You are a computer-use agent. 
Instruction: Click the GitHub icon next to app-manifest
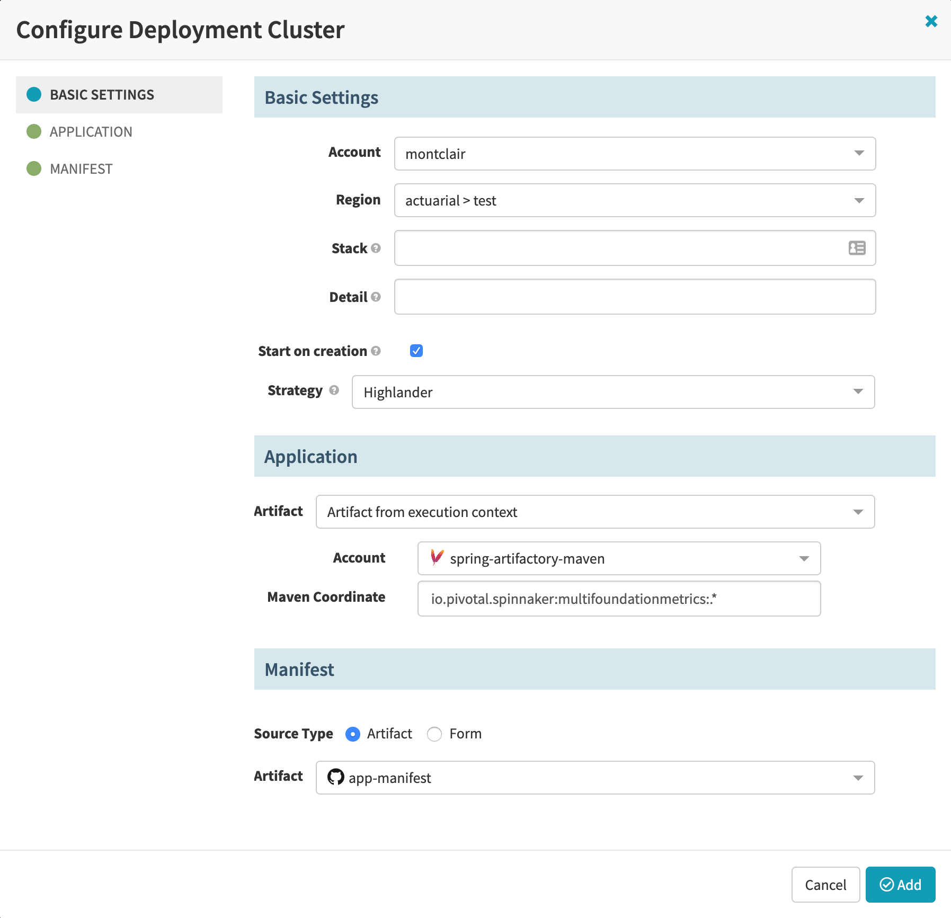[336, 778]
